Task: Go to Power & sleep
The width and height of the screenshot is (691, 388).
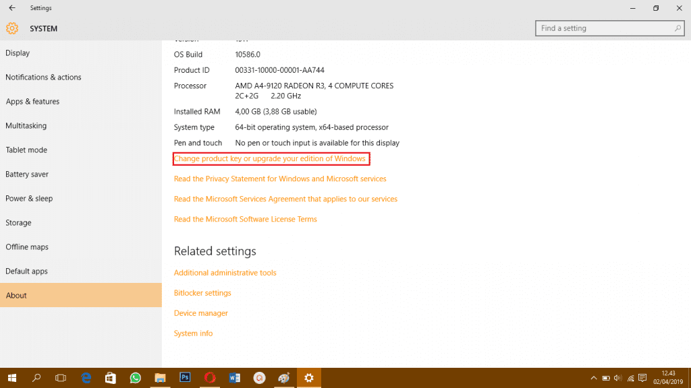Action: [x=81, y=199]
